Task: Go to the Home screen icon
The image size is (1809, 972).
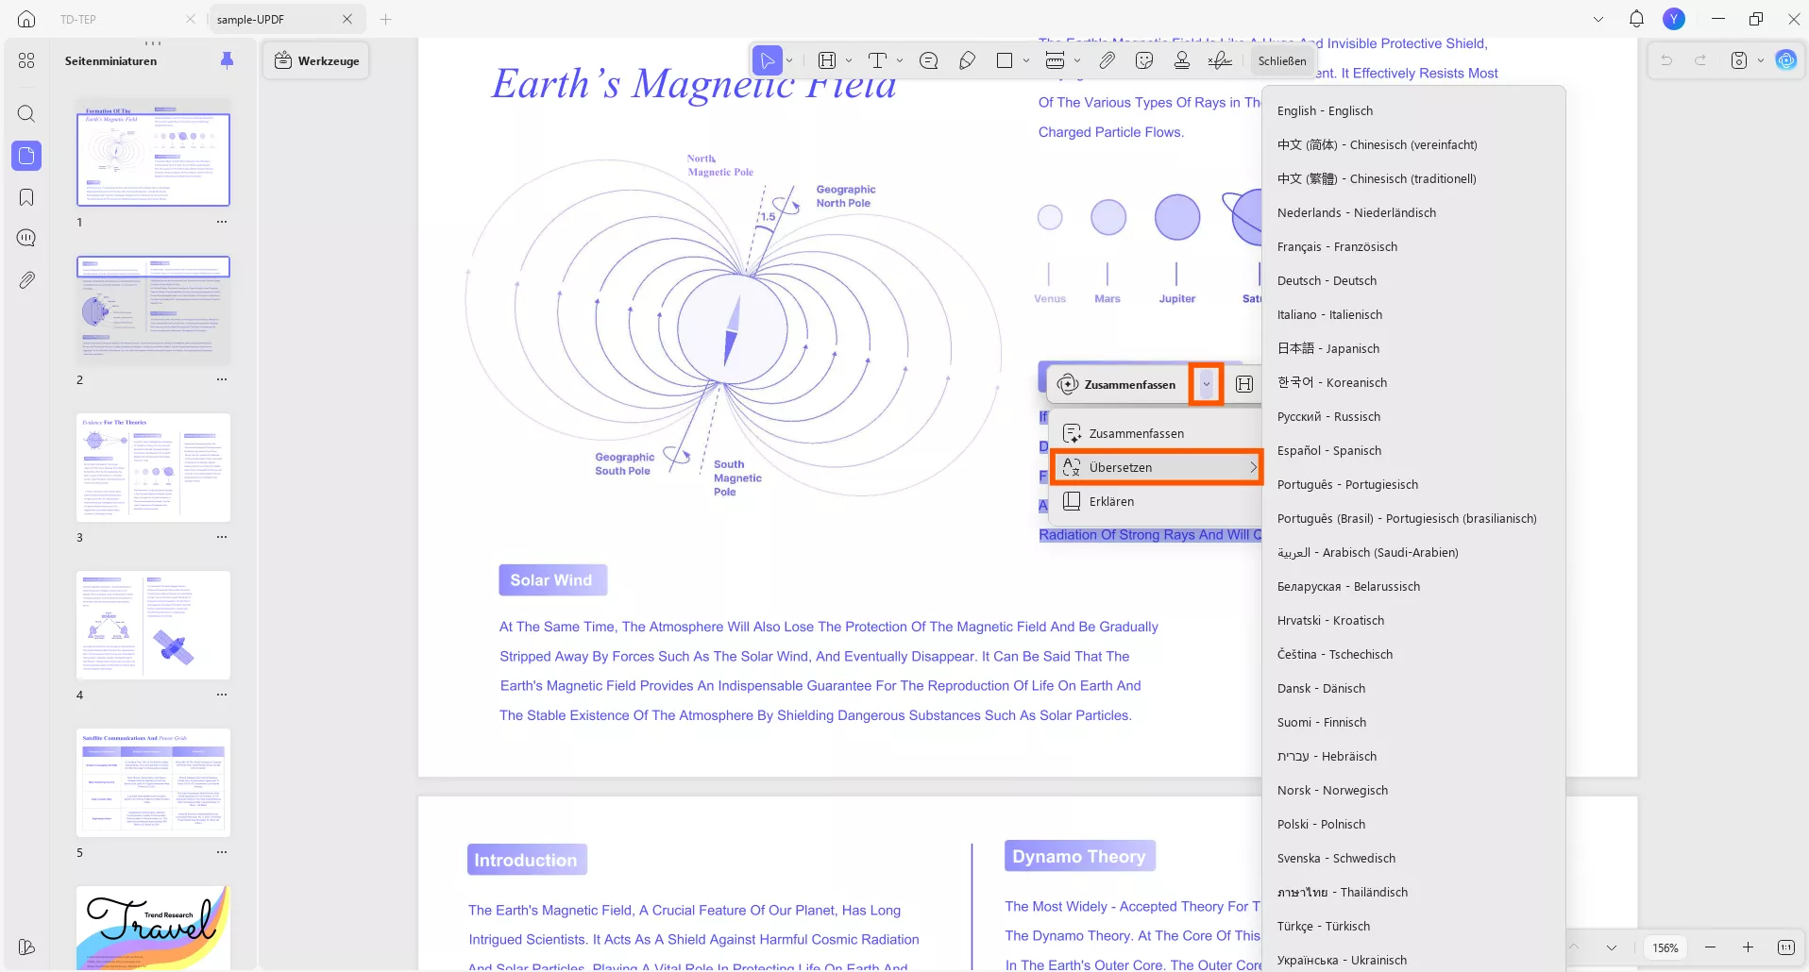Action: pyautogui.click(x=26, y=19)
